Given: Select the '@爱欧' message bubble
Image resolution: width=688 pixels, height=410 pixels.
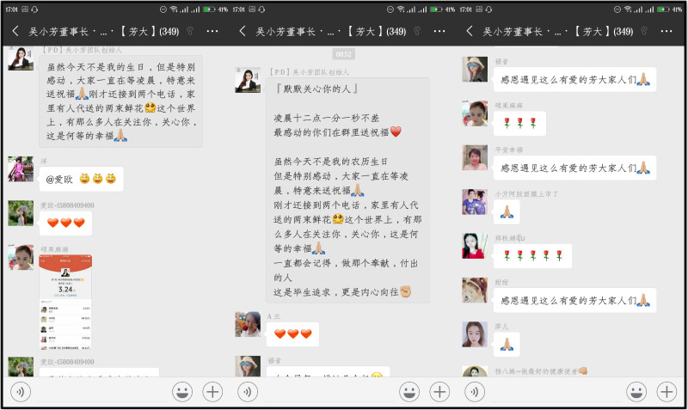Looking at the screenshot, I should click(81, 179).
